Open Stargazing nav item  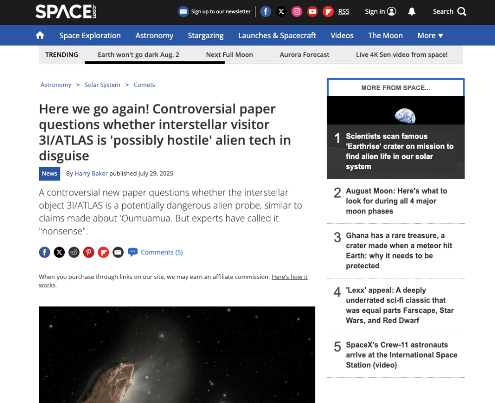[206, 35]
